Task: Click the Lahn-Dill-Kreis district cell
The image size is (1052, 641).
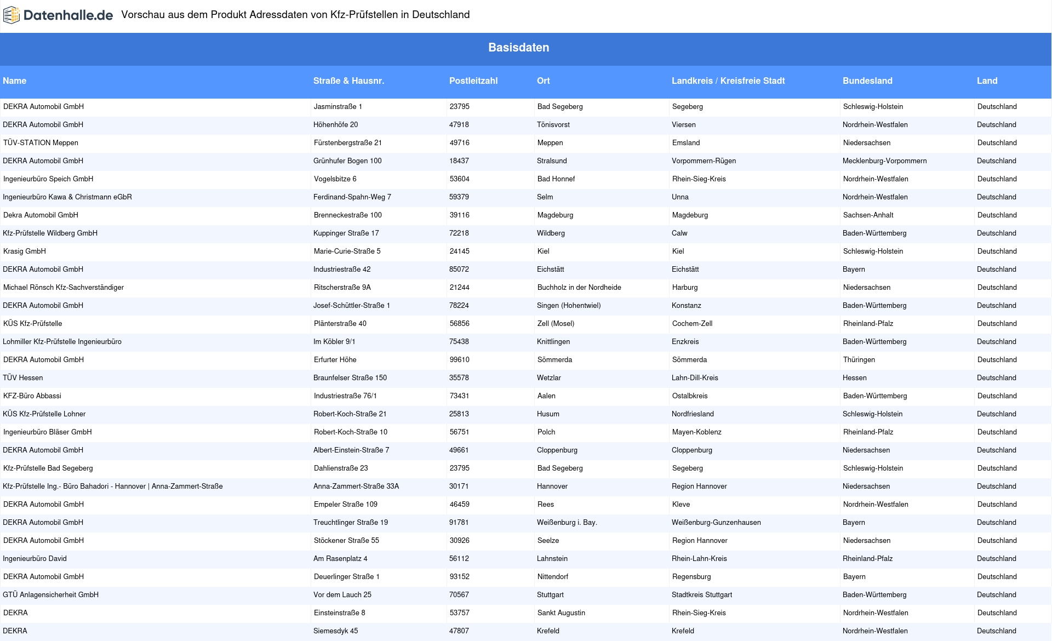Action: click(695, 377)
